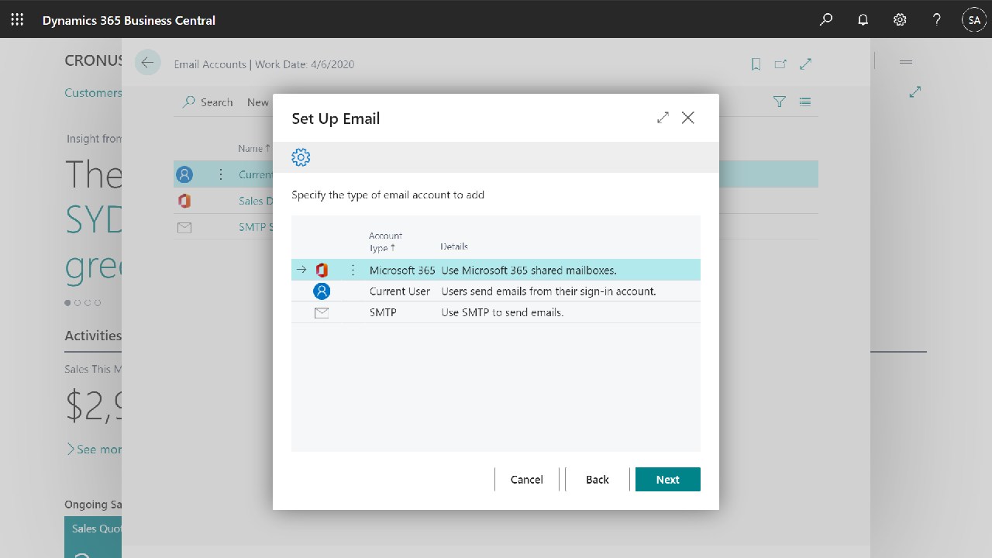Open the SA user account avatar
The image size is (992, 558).
974,19
